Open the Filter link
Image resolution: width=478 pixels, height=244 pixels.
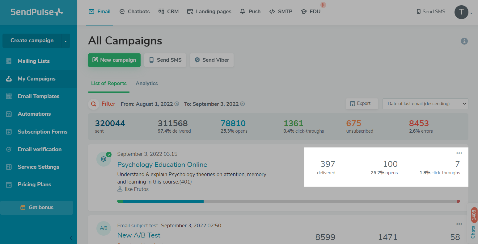pos(108,104)
